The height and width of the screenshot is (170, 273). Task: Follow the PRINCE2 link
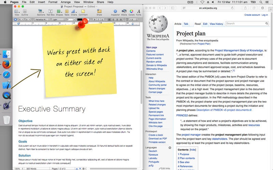(x=182, y=115)
